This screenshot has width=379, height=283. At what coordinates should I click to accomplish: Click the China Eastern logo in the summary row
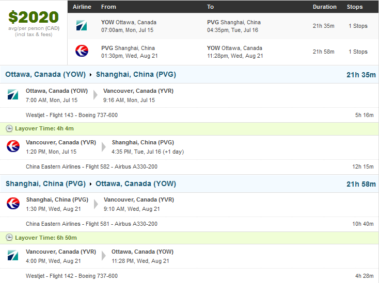pos(82,51)
